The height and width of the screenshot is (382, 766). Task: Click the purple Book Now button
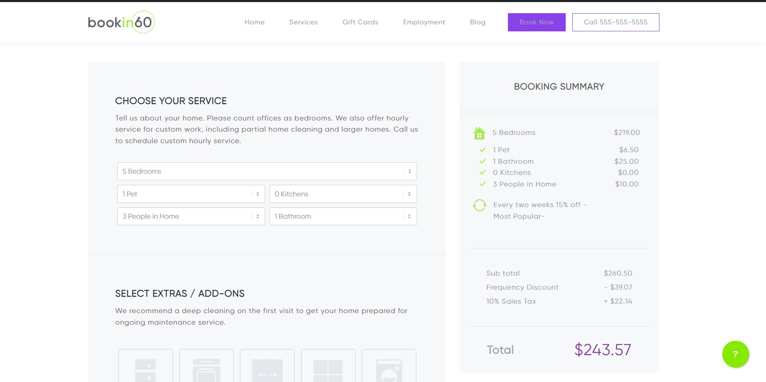point(537,22)
